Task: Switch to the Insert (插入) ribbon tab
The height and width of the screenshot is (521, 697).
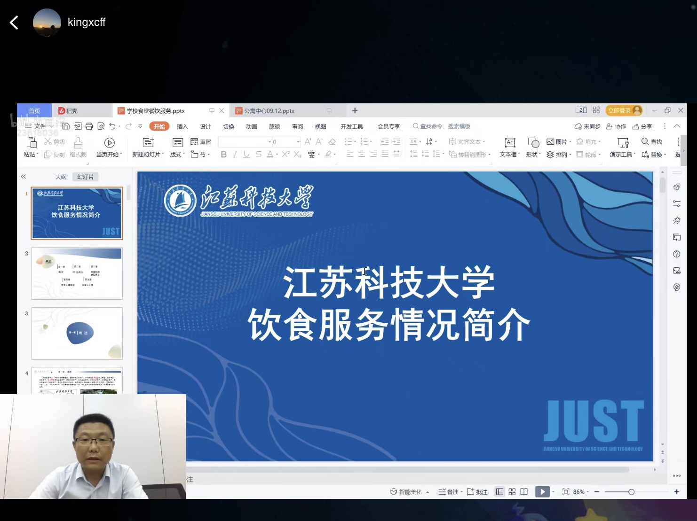Action: point(182,126)
